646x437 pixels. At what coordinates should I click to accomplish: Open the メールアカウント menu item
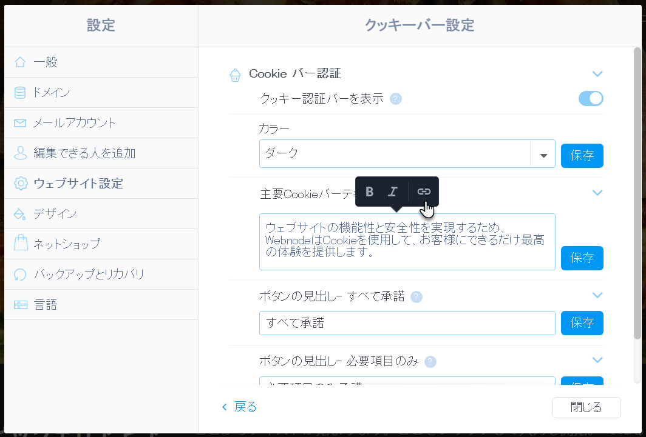pyautogui.click(x=101, y=123)
